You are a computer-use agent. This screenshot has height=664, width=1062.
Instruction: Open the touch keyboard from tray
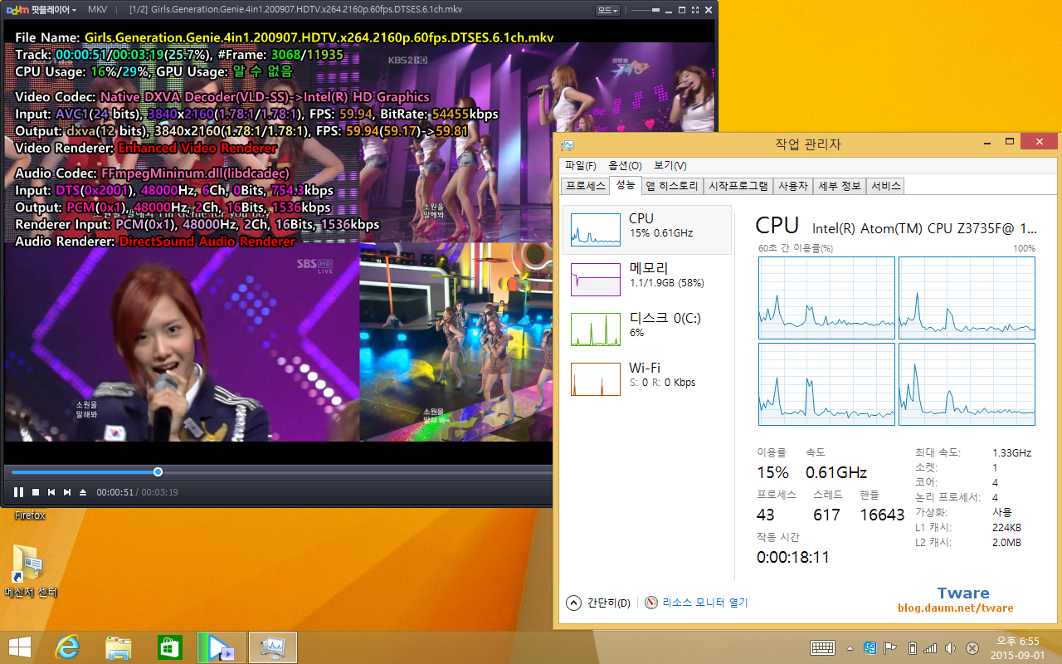822,647
